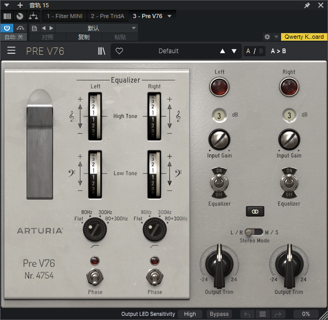Flip the right Phase toggle switch
Image resolution: width=328 pixels, height=320 pixels.
pyautogui.click(x=154, y=278)
